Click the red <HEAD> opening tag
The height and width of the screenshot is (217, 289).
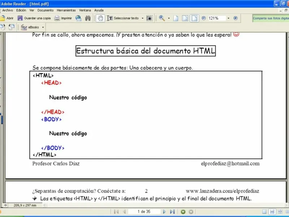51,83
